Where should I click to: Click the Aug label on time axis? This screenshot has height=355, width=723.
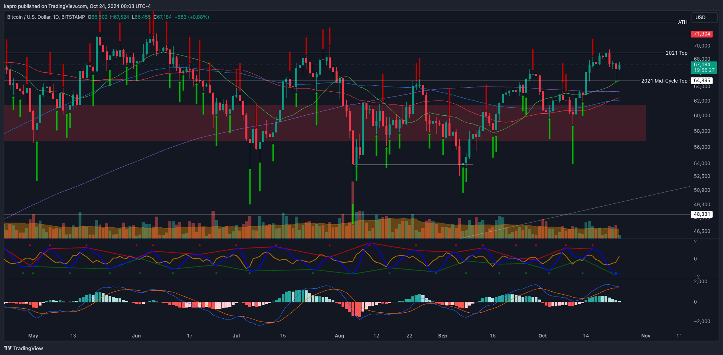339,336
